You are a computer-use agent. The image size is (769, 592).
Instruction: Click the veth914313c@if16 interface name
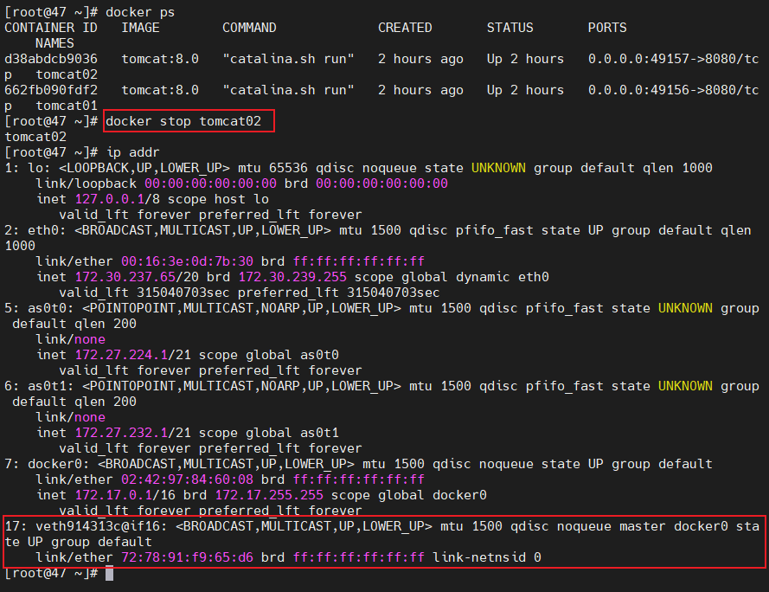(x=98, y=526)
